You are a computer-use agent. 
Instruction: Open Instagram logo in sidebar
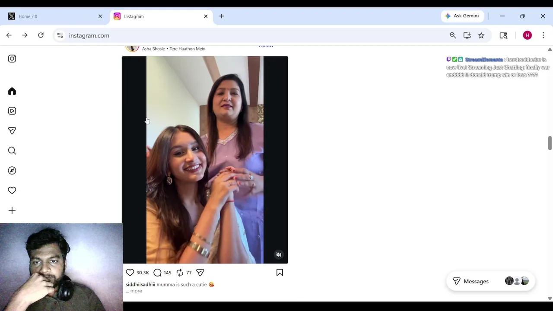(x=12, y=59)
